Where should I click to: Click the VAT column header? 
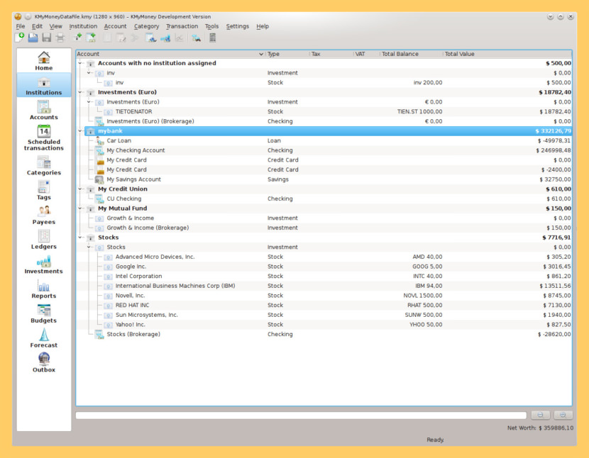pos(367,54)
